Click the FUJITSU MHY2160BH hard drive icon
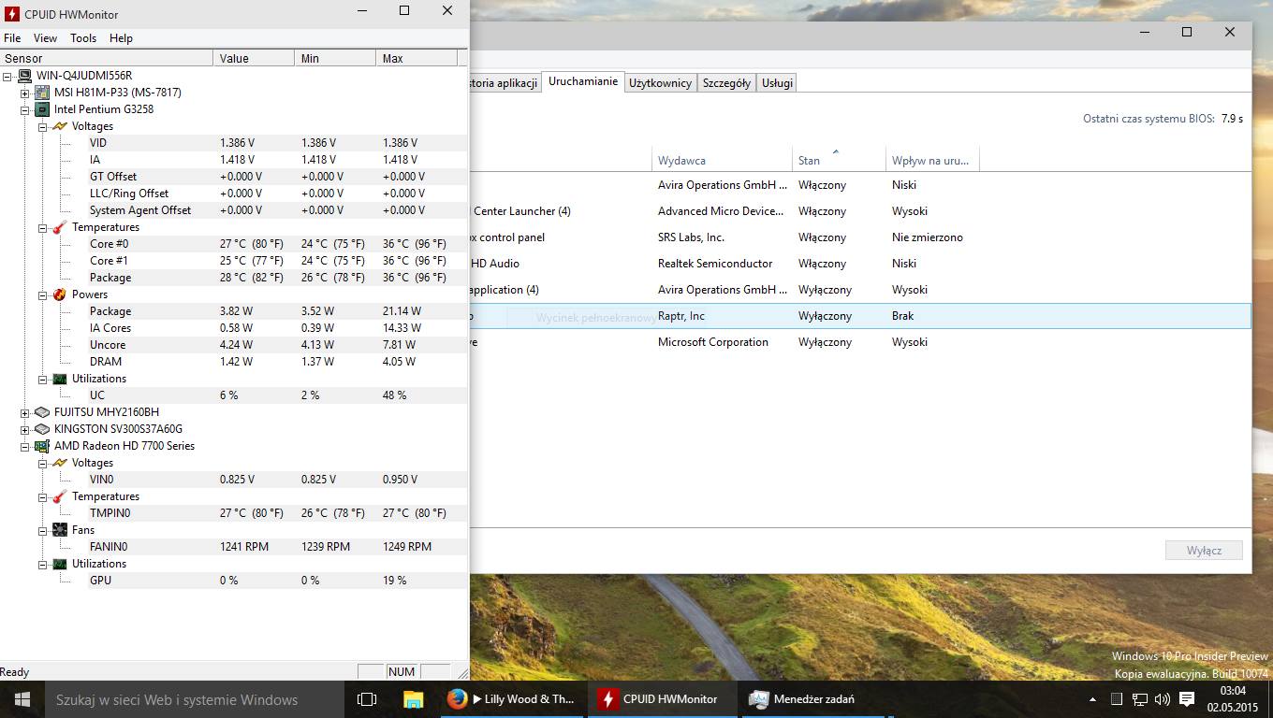 tap(42, 412)
